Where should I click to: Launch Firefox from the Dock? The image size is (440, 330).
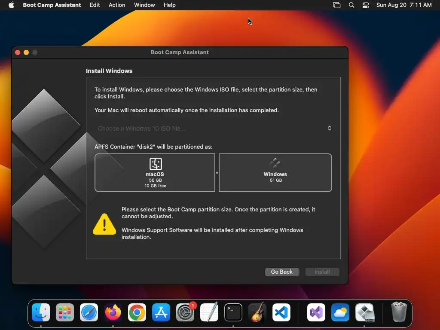113,312
